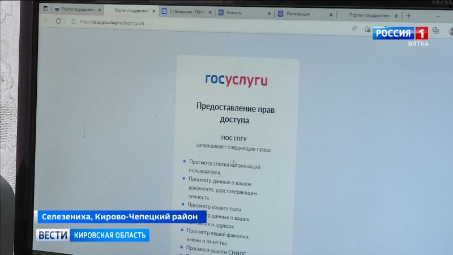Close the first tab with the flag favicon
The image size is (453, 255).
coord(98,10)
